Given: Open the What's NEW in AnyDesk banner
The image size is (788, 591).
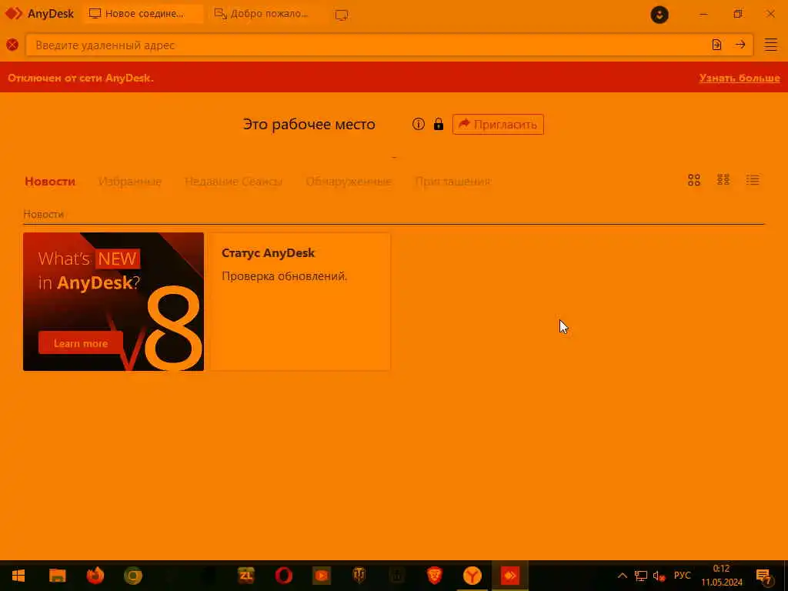Looking at the screenshot, I should point(114,302).
